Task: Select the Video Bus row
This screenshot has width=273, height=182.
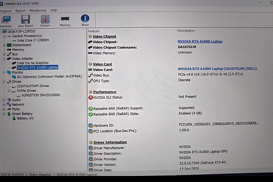Action: pos(101,75)
